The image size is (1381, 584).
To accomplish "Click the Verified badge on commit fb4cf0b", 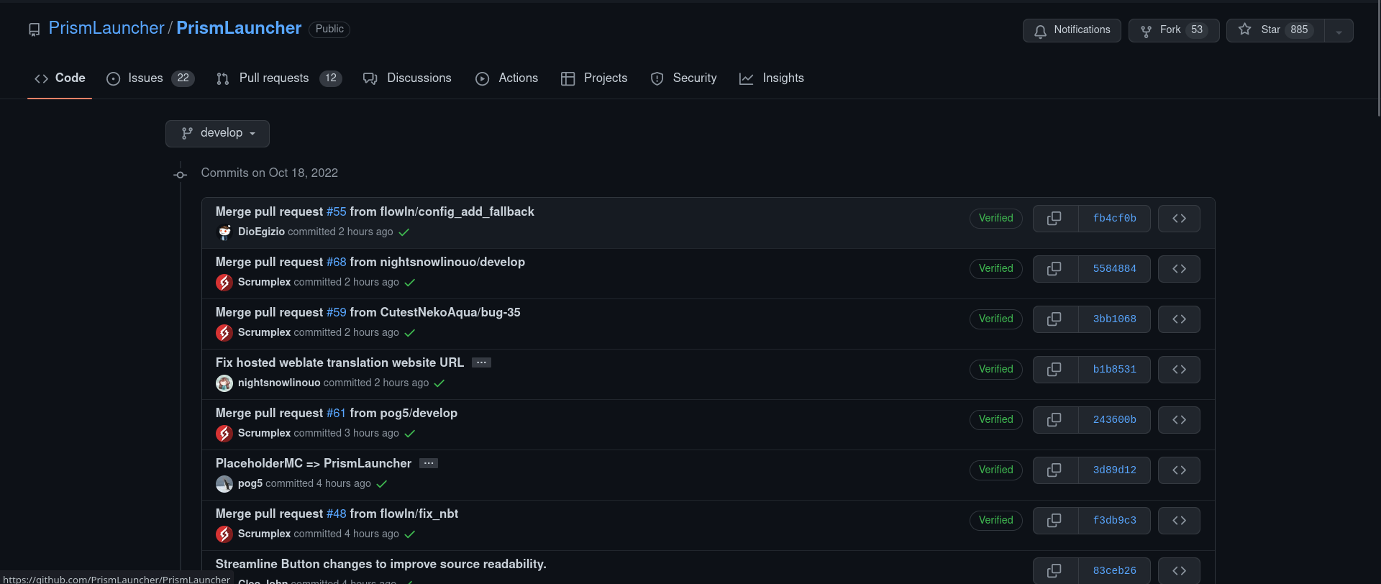I will tap(996, 218).
